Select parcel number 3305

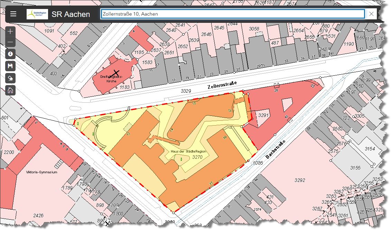point(360,116)
